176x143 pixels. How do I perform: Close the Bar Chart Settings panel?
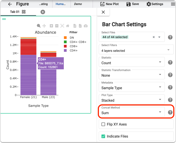[x=103, y=12]
